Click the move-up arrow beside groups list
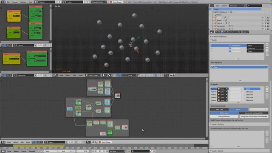 [x=267, y=48]
